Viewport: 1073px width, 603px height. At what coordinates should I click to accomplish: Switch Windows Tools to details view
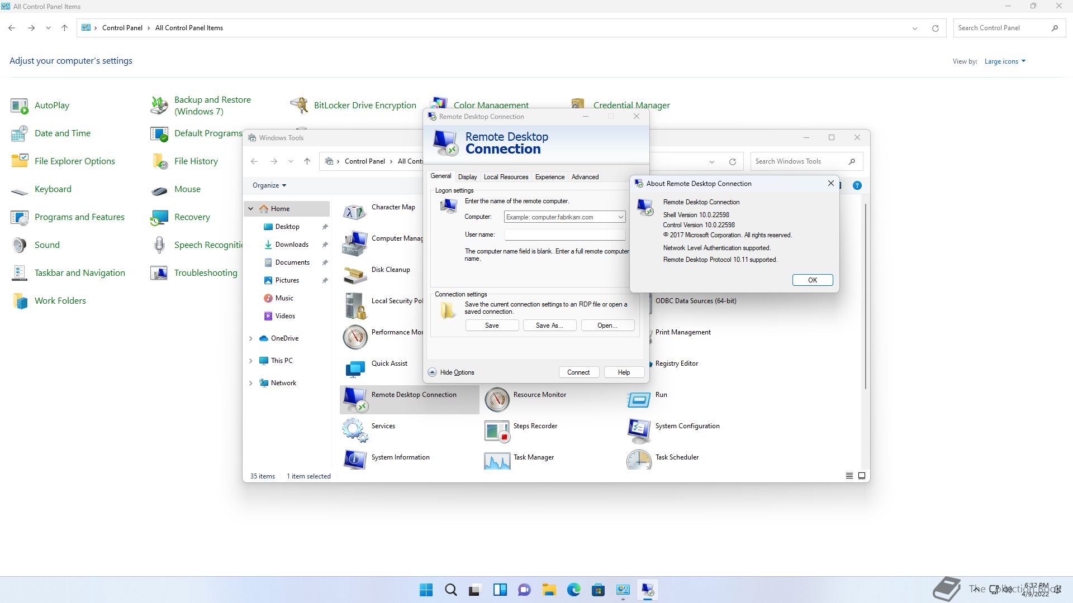point(849,476)
